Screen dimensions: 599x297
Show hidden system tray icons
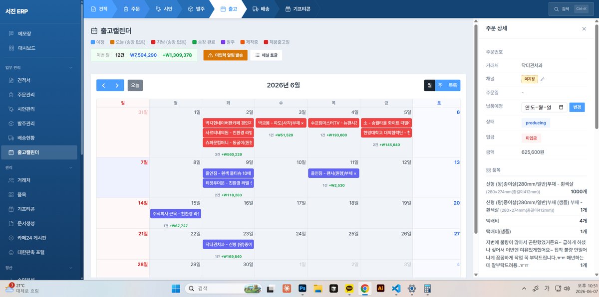click(524, 288)
